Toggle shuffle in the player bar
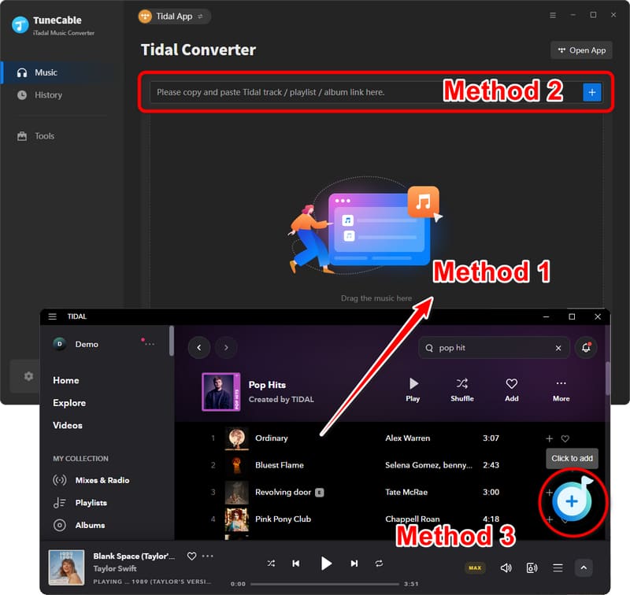This screenshot has width=630, height=595. [271, 564]
